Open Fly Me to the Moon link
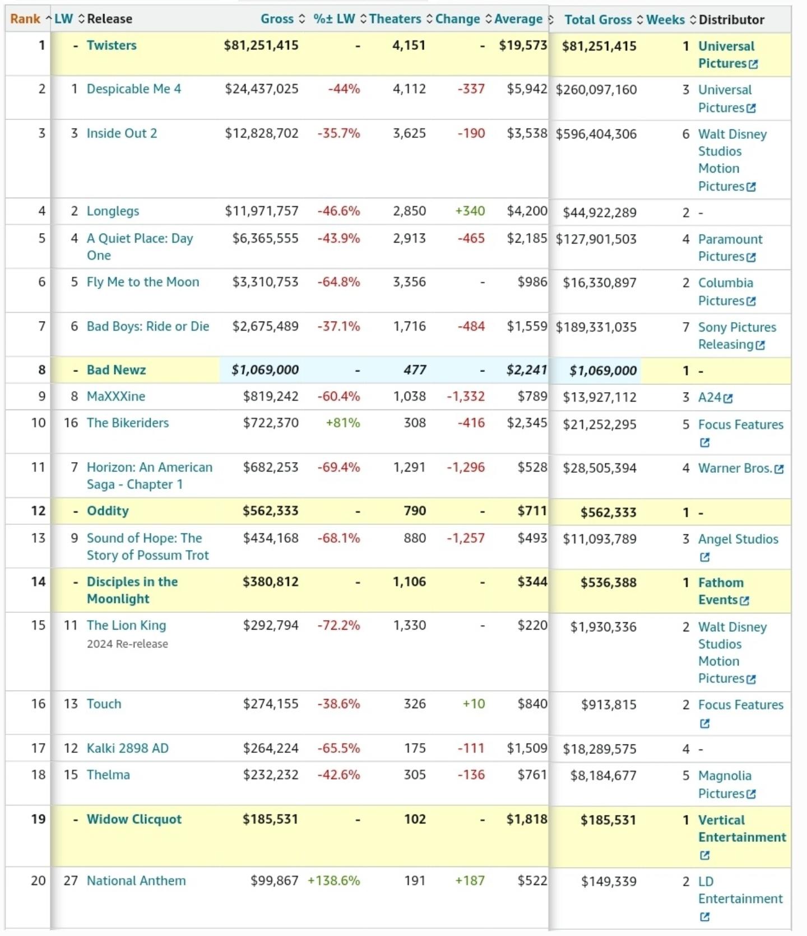The width and height of the screenshot is (807, 936). pyautogui.click(x=143, y=282)
